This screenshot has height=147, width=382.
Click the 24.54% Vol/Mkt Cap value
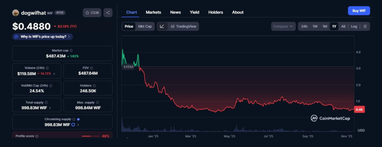pyautogui.click(x=37, y=91)
